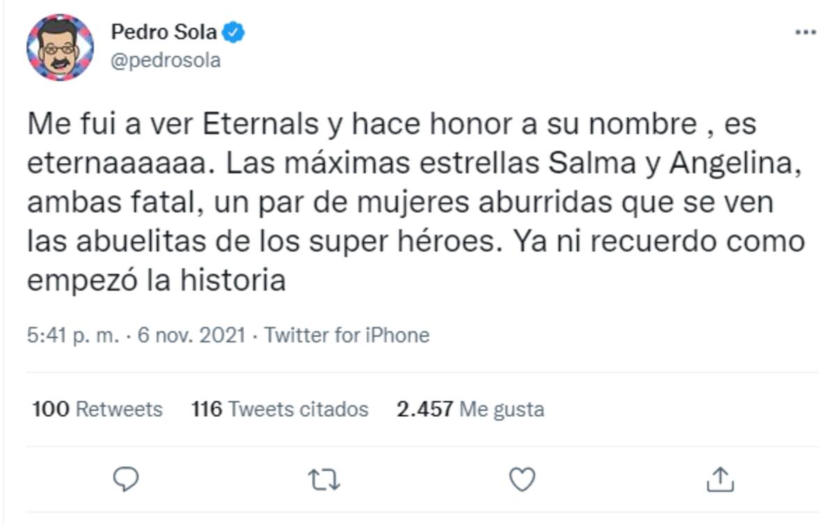This screenshot has height=524, width=836.
Task: Click the tweet's last line "empezó la historia"
Action: tap(157, 280)
